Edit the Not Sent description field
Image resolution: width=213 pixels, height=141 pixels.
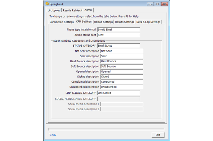click(121, 51)
